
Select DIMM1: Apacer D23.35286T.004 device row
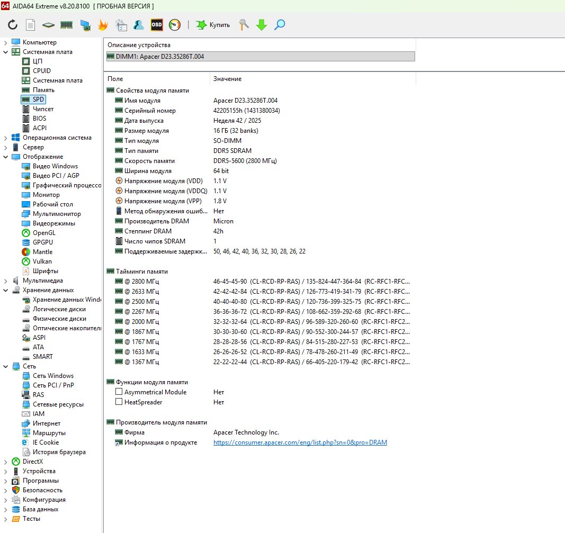click(261, 57)
